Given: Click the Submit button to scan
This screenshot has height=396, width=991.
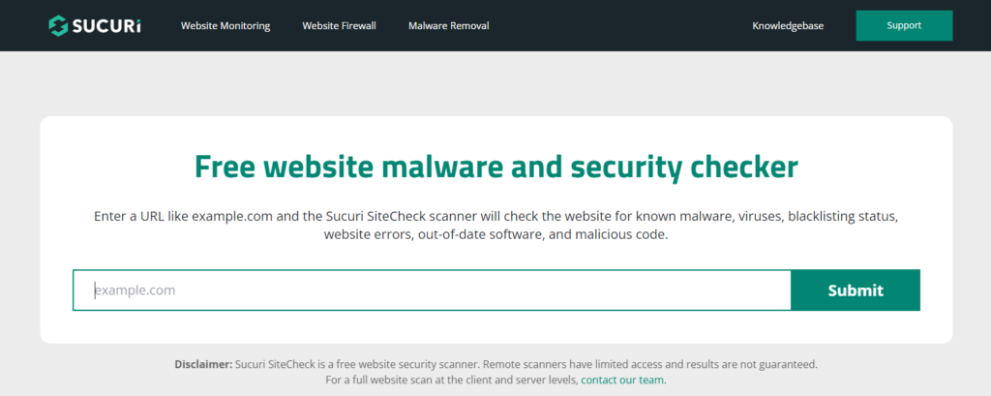Looking at the screenshot, I should point(856,290).
